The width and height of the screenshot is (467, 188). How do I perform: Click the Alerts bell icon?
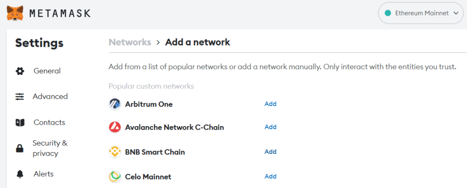pyautogui.click(x=20, y=174)
